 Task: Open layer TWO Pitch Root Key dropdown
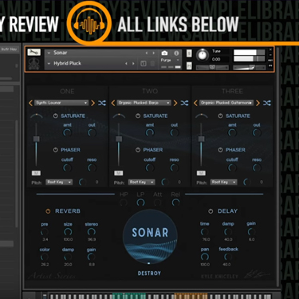point(142,182)
